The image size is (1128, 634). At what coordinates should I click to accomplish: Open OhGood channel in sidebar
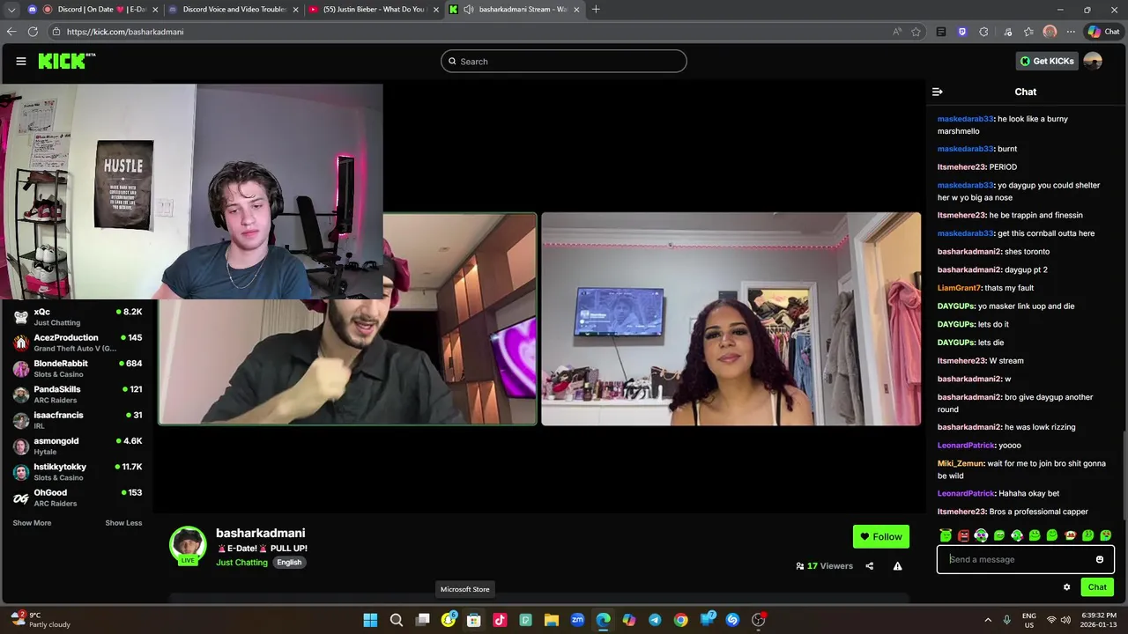pyautogui.click(x=78, y=498)
